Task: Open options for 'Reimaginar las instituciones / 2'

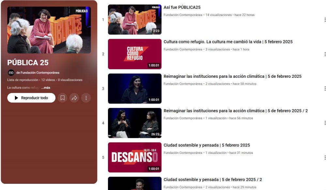Action: pyautogui.click(x=325, y=123)
